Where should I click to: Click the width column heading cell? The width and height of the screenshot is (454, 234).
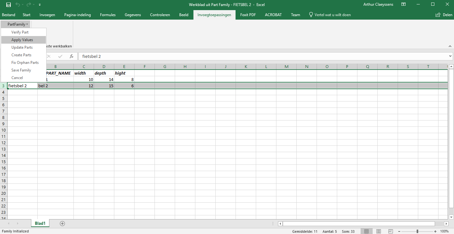click(84, 73)
